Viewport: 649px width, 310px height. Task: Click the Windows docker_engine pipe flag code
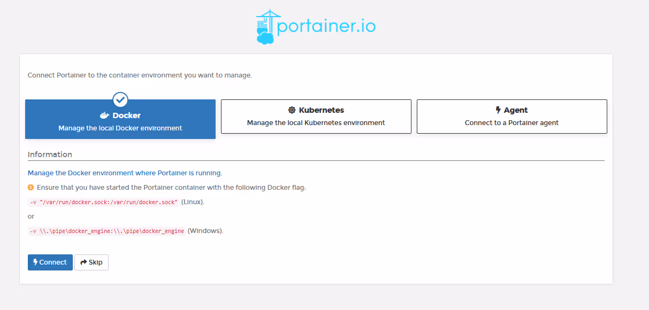[x=107, y=231]
